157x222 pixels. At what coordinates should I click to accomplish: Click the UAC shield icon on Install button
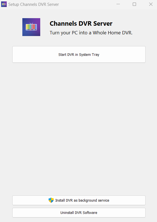[51, 200]
